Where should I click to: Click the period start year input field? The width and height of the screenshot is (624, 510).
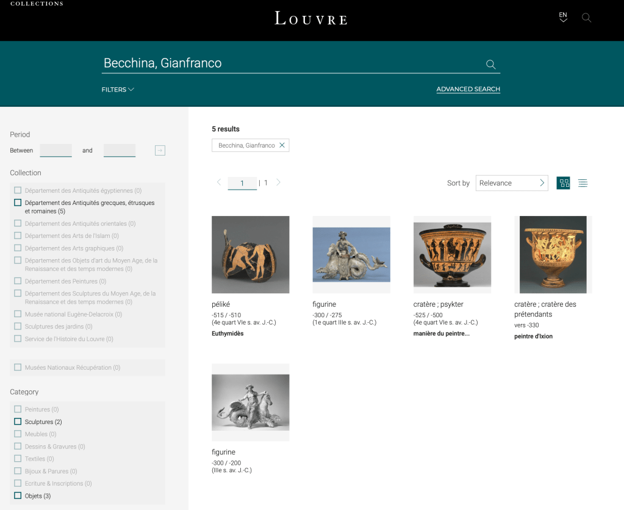pos(56,150)
